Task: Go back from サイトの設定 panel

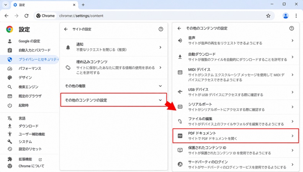Action: coord(66,29)
